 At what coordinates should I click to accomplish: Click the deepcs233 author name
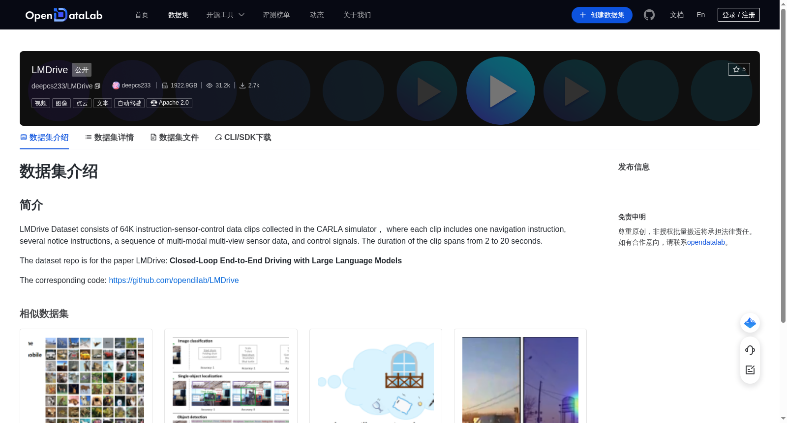136,85
